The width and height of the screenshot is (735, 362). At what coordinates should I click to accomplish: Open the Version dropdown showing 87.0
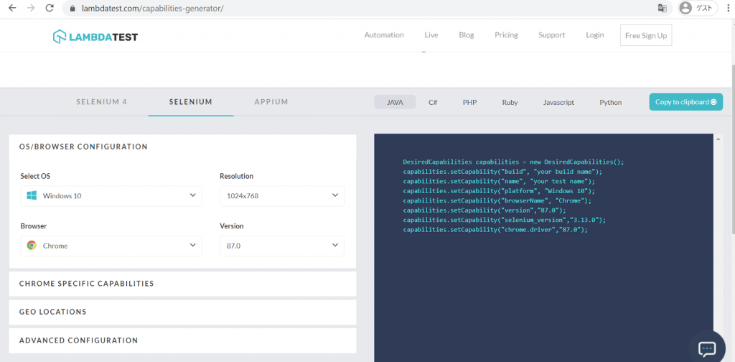(x=281, y=246)
